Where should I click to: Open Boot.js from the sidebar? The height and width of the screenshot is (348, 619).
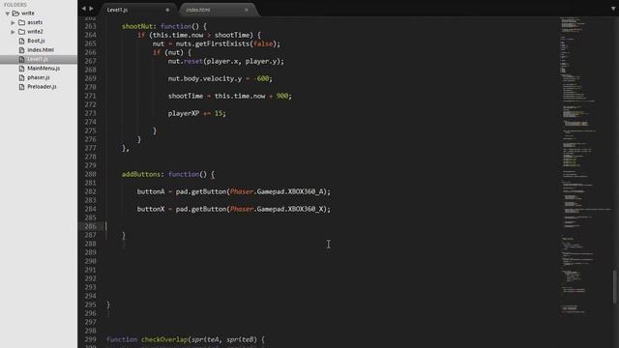point(36,41)
